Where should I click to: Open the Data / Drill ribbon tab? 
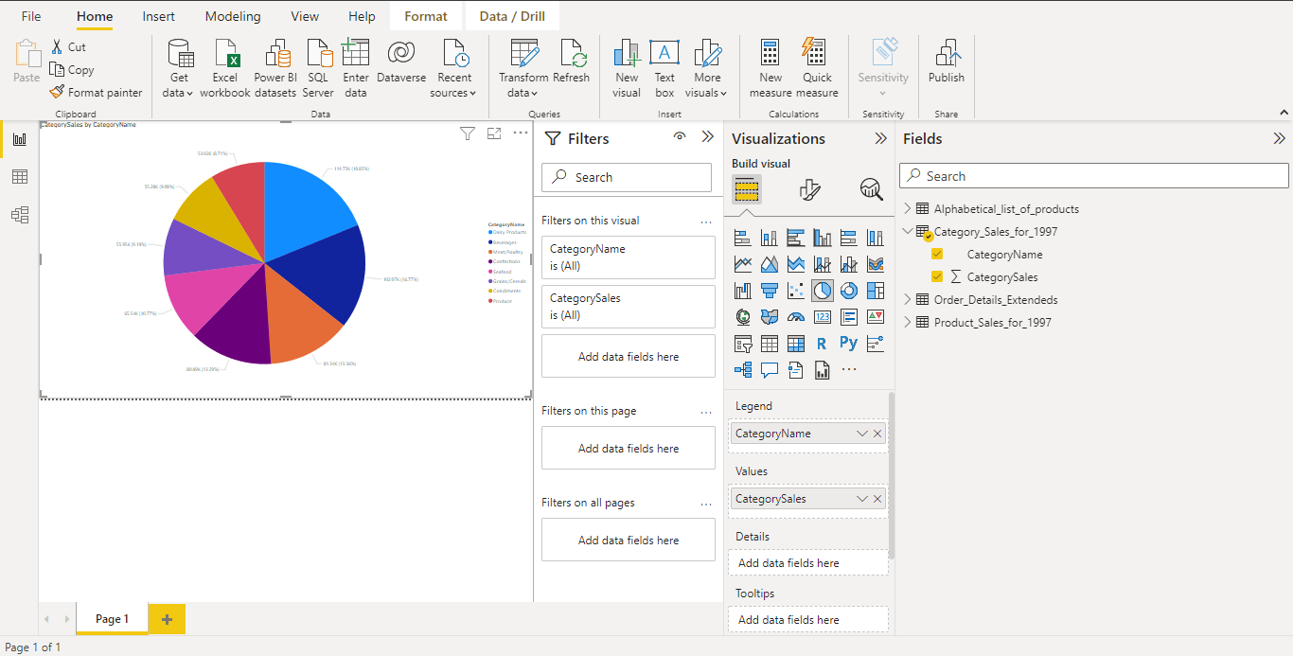pos(512,16)
